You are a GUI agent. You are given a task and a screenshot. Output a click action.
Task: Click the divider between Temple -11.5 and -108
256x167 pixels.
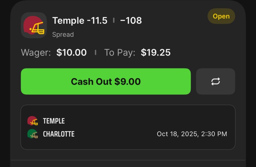click(114, 20)
